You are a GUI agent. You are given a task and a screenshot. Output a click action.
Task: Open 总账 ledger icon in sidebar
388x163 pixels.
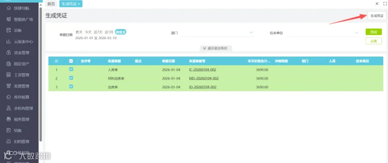click(9, 31)
